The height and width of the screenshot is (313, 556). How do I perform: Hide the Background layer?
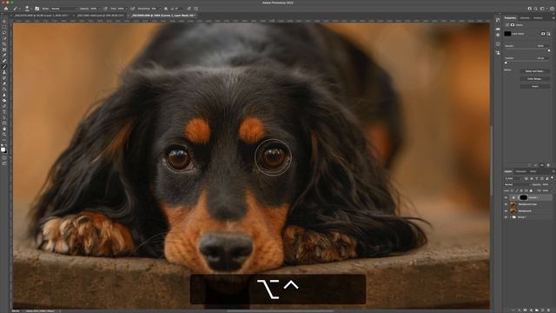click(x=506, y=211)
